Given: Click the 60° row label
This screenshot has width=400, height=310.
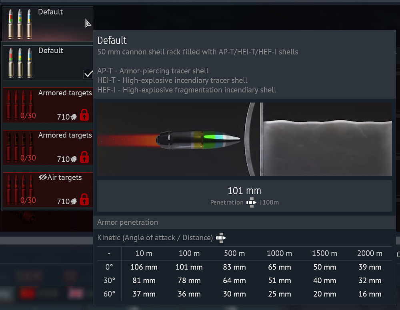Looking at the screenshot, I should tap(109, 294).
